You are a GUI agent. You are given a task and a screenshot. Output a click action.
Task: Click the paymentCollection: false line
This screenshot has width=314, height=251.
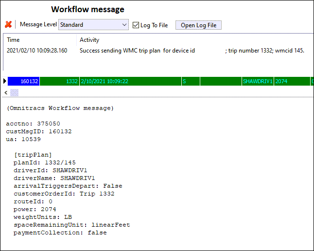(x=60, y=233)
